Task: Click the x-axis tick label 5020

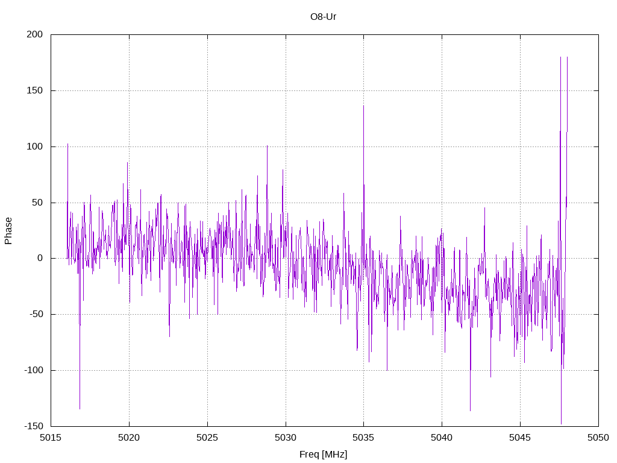Action: pyautogui.click(x=129, y=438)
